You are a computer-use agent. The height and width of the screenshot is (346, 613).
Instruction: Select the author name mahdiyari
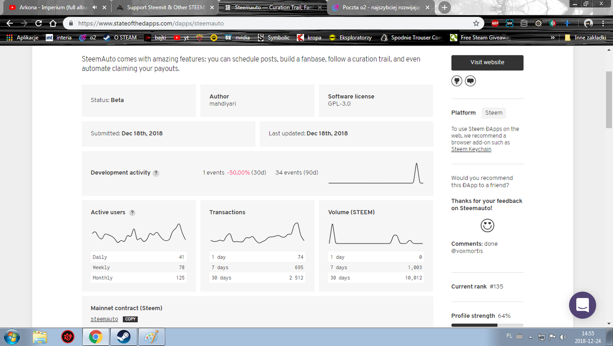coord(222,103)
